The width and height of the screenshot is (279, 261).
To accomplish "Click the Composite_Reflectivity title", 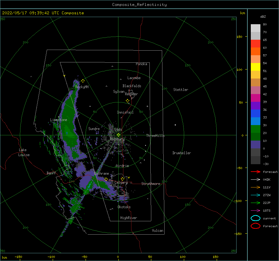I will click(139, 5).
